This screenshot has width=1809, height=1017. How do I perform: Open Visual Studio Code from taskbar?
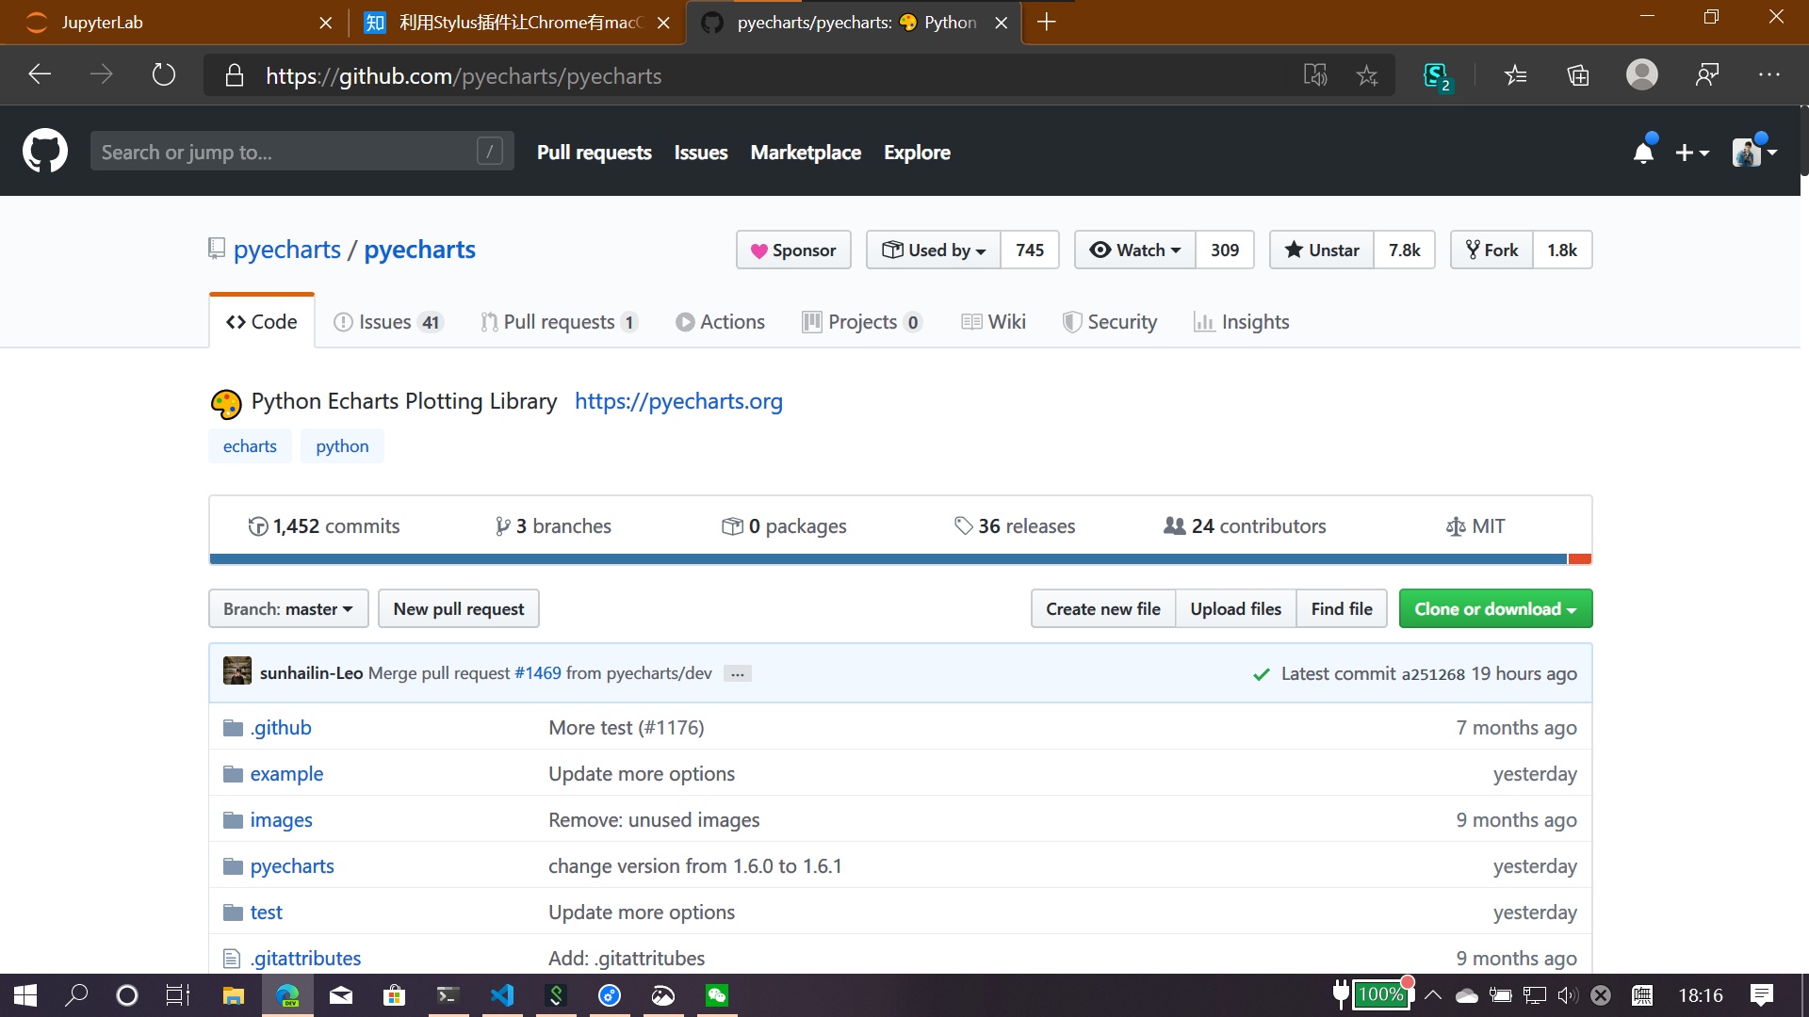tap(502, 995)
